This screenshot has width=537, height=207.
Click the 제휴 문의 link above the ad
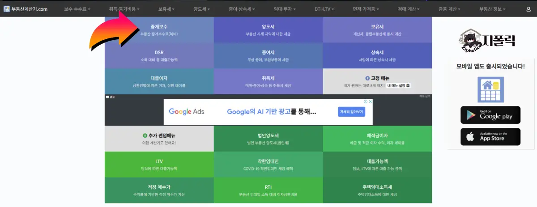click(425, 96)
